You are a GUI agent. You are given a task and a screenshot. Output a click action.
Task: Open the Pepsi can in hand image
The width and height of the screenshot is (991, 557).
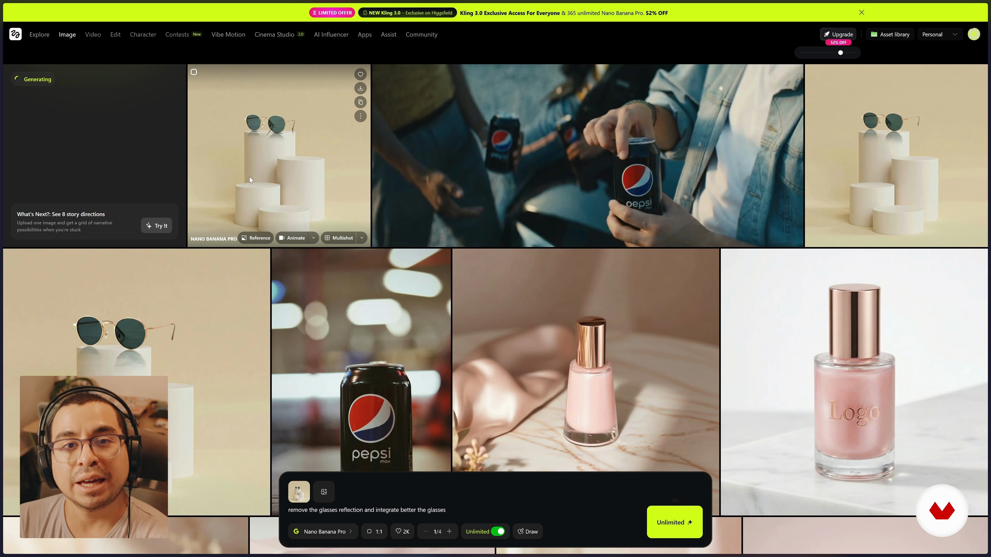point(587,155)
